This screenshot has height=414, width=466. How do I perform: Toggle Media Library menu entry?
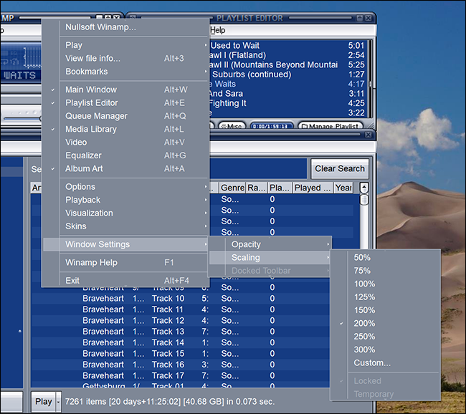[x=90, y=129]
